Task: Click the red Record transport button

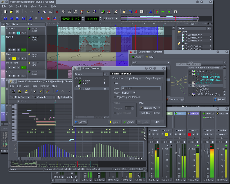Action: pos(48,19)
